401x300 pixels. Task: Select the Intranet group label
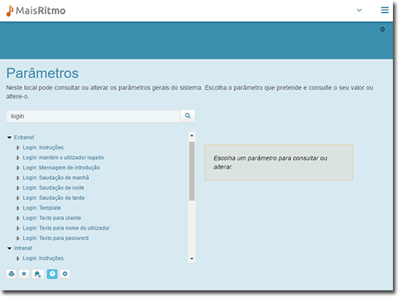pyautogui.click(x=23, y=248)
